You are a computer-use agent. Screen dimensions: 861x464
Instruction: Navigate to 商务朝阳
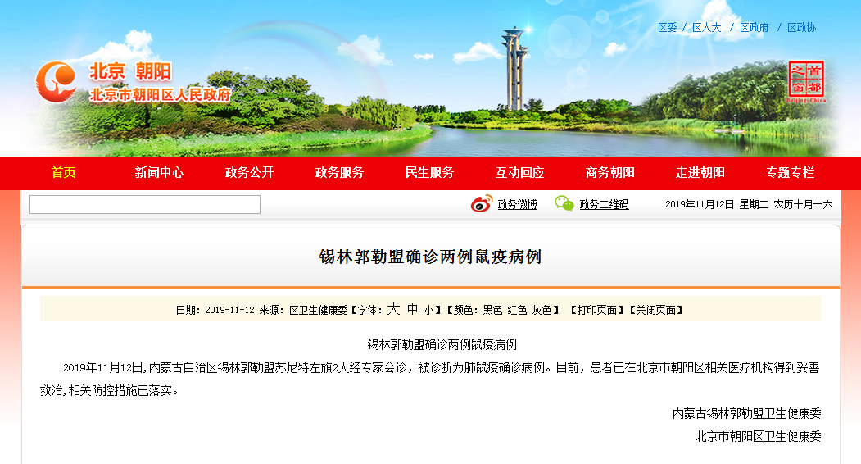point(609,173)
